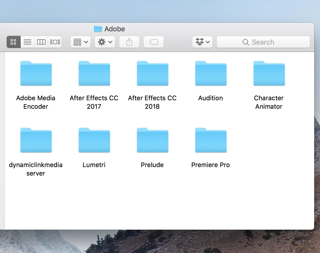Select the After Effects CC 2017 folder icon
Screen dimensions: 320x253
94,73
